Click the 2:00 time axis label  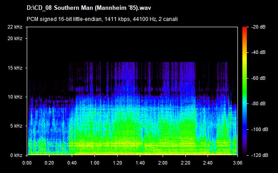tap(163, 163)
